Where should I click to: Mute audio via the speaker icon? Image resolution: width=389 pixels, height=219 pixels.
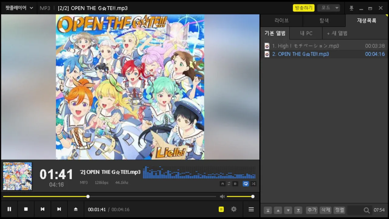pyautogui.click(x=222, y=196)
